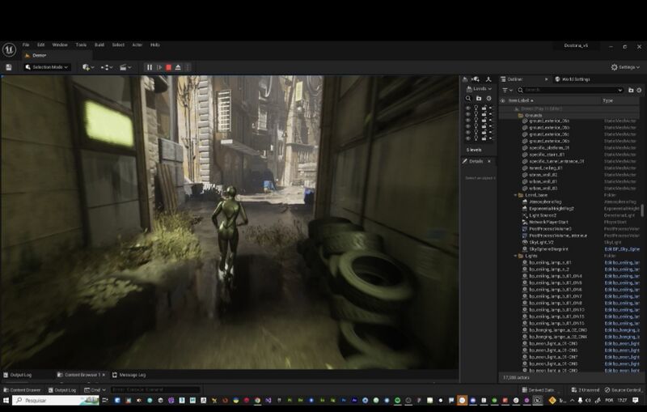
Task: Open the Settings dropdown
Action: 625,67
